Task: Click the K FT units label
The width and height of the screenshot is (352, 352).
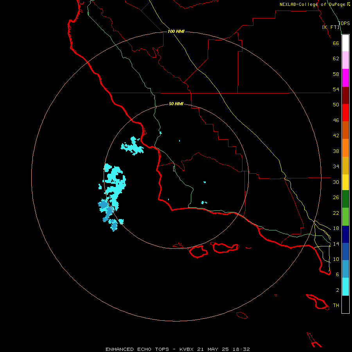Action: [x=330, y=27]
